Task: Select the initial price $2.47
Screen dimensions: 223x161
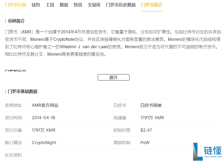Action: tap(146, 130)
